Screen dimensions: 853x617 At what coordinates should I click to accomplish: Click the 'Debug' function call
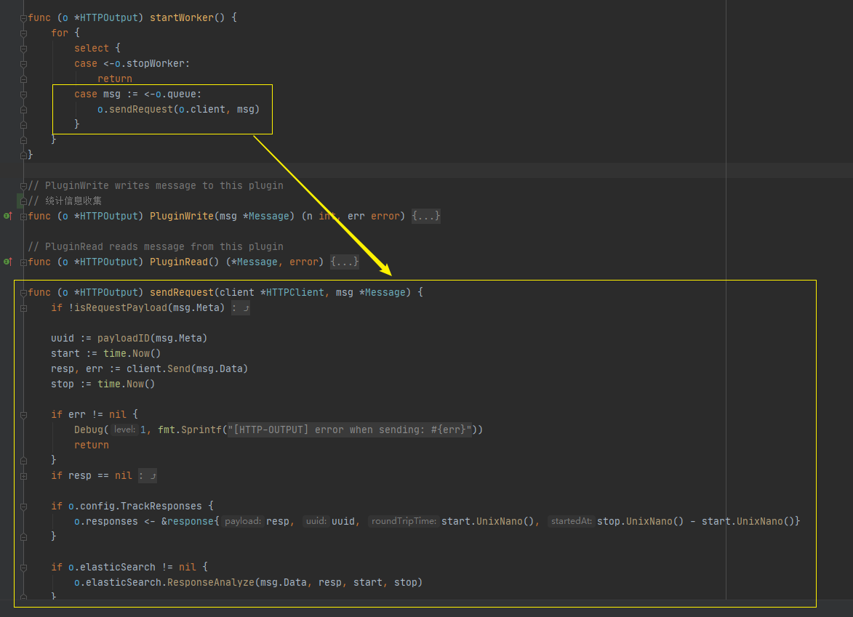tap(89, 430)
